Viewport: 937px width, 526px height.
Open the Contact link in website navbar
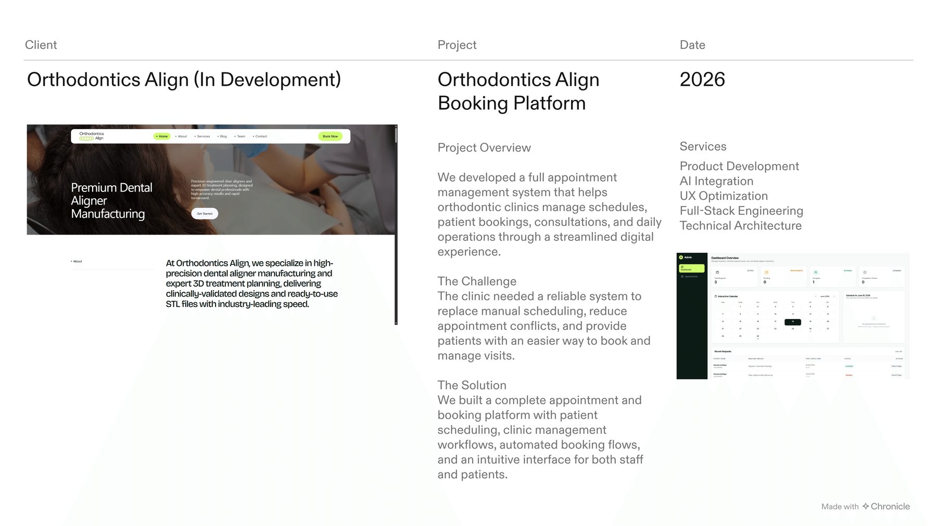[x=260, y=136]
